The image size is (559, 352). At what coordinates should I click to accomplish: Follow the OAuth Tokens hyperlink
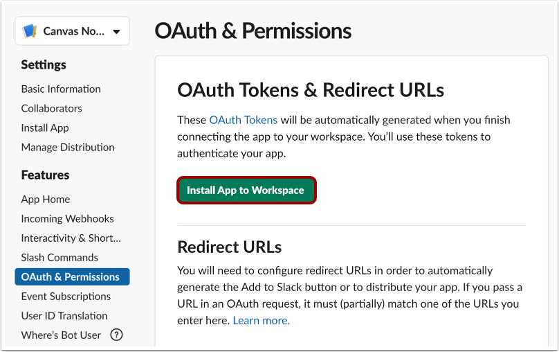(x=243, y=120)
